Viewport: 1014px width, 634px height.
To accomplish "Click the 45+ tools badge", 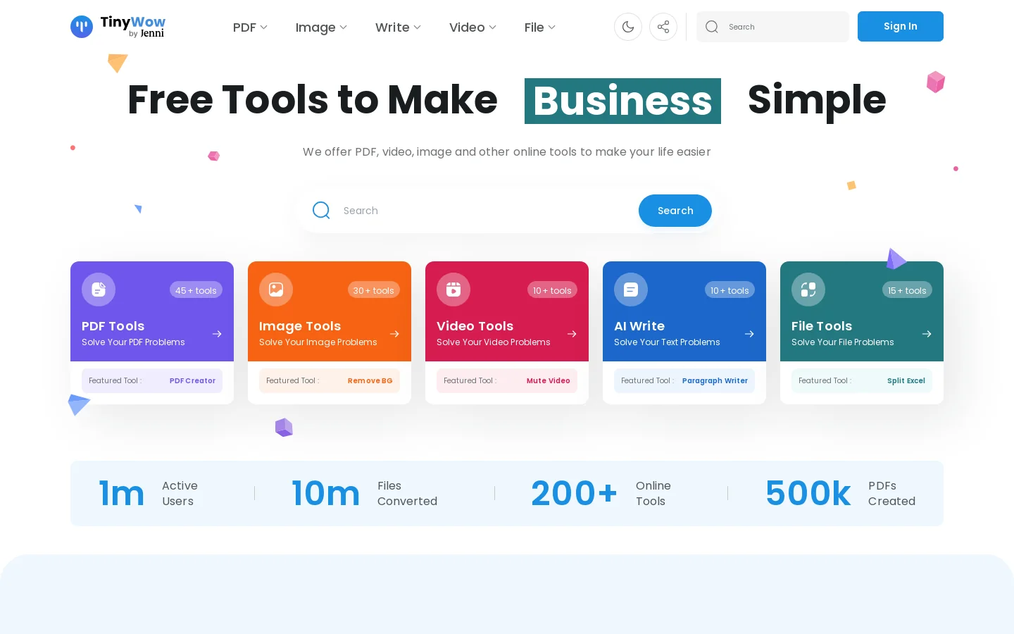I will (196, 290).
